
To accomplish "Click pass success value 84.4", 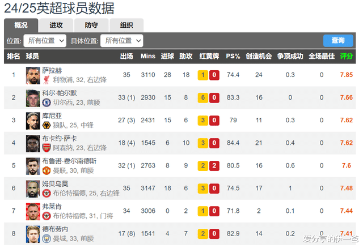I will coord(233,143).
